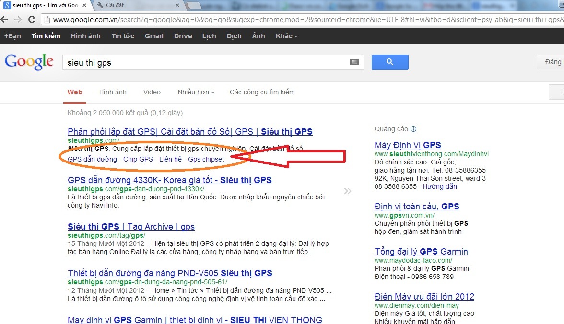Select the Web results tab
The image size is (564, 324).
pyautogui.click(x=75, y=92)
